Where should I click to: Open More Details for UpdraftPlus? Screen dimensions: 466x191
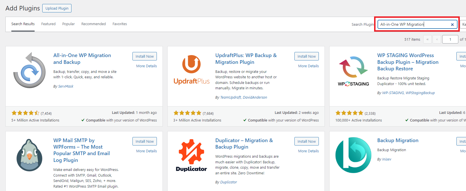[x=308, y=66]
